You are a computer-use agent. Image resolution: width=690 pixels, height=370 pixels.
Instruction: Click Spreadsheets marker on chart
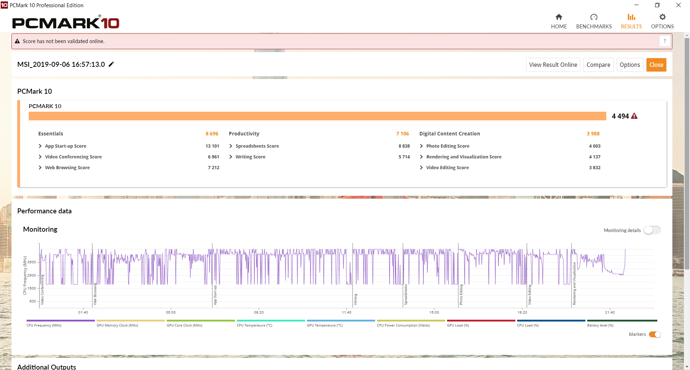click(406, 295)
